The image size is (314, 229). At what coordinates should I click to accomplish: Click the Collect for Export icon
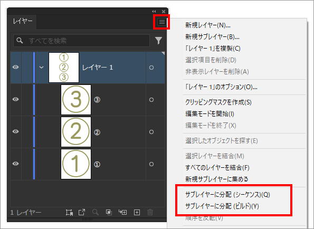(82, 212)
